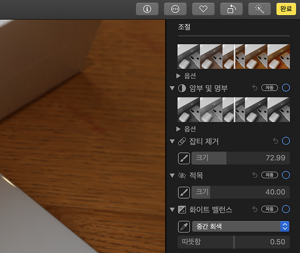Rotate the photo counterclockwise
The height and width of the screenshot is (253, 300).
(x=231, y=9)
